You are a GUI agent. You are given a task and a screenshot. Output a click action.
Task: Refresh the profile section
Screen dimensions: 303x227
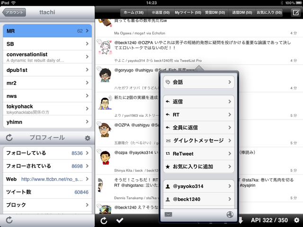coord(9,138)
